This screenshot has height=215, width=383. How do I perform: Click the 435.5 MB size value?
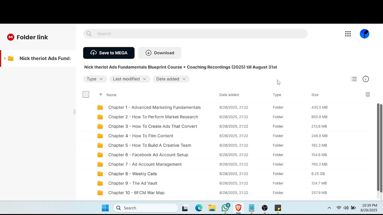tap(320, 107)
